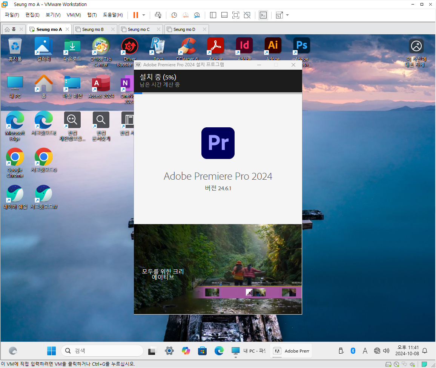This screenshot has height=368, width=436.
Task: Toggle the VMware library sidebar
Action: (x=213, y=15)
